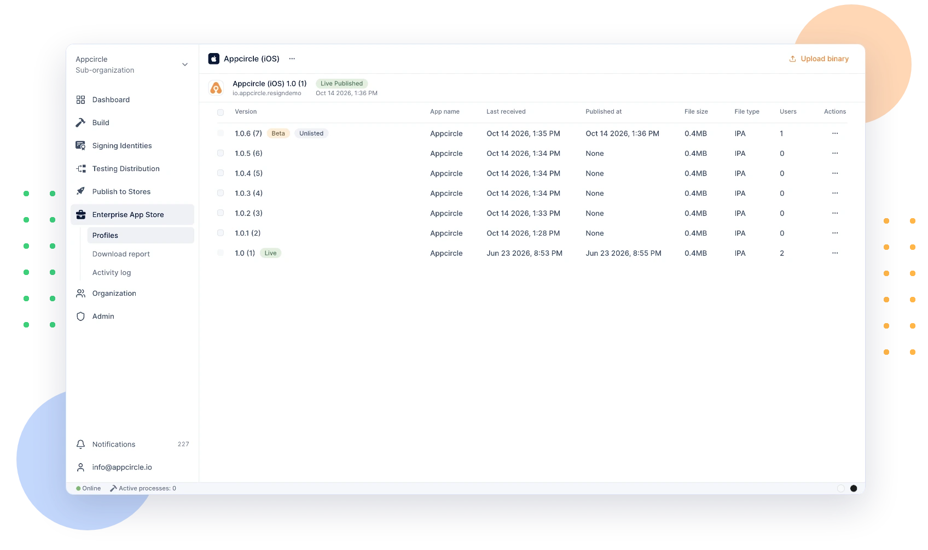Switch to dark theme circle in status bar
The width and height of the screenshot is (928, 550).
pos(854,488)
